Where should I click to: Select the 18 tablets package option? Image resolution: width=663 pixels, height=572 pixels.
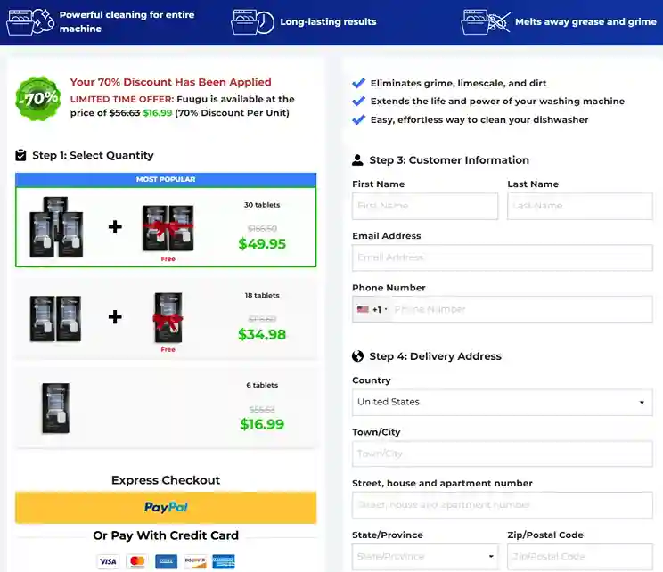click(166, 319)
